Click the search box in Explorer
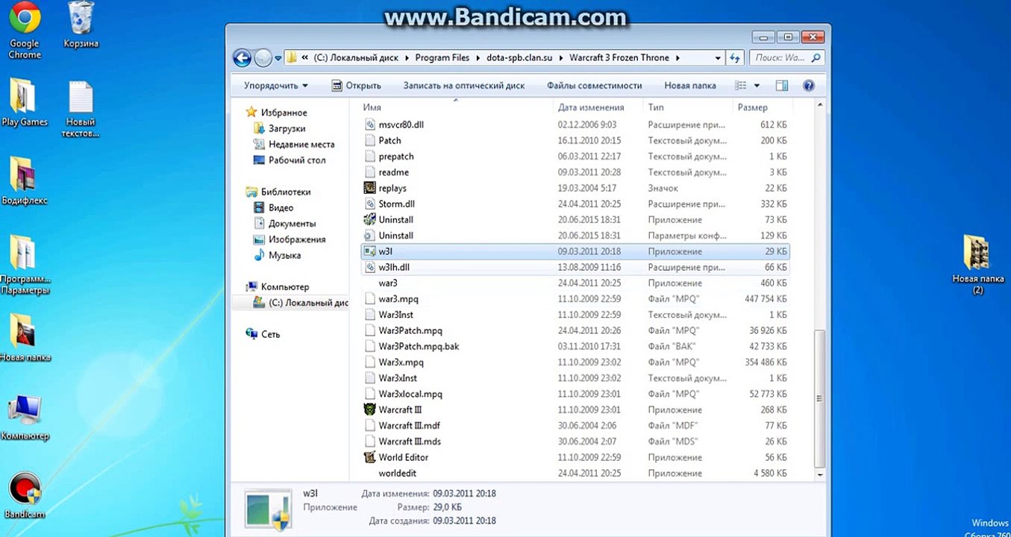This screenshot has width=1011, height=537. pyautogui.click(x=786, y=57)
